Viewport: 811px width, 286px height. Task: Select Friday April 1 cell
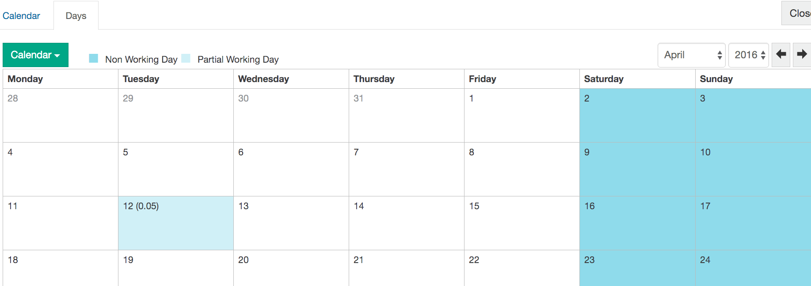point(522,115)
